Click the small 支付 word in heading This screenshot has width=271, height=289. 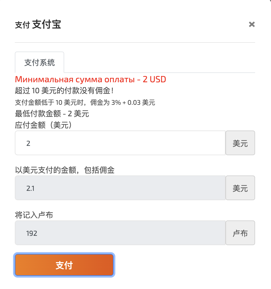pos(22,25)
